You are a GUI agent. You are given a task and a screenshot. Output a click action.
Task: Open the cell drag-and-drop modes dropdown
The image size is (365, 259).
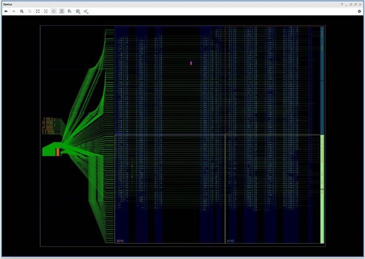[87, 11]
